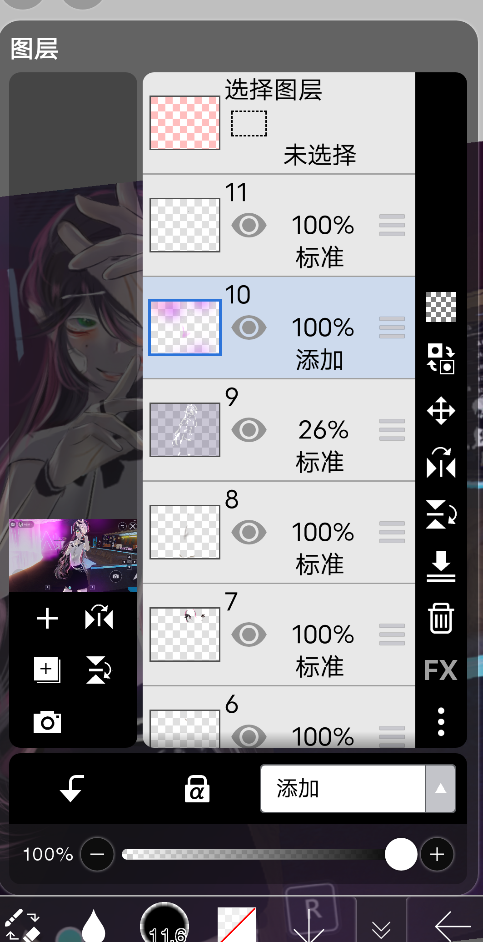The image size is (483, 942).
Task: Open the 添加 blend mode dropdown
Action: click(x=343, y=789)
